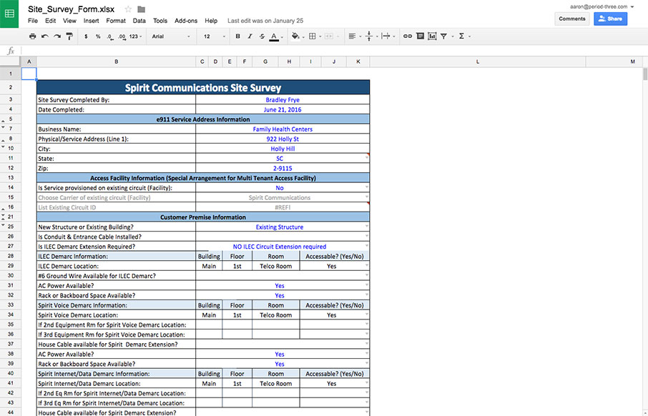Click the blue Share button

[610, 19]
